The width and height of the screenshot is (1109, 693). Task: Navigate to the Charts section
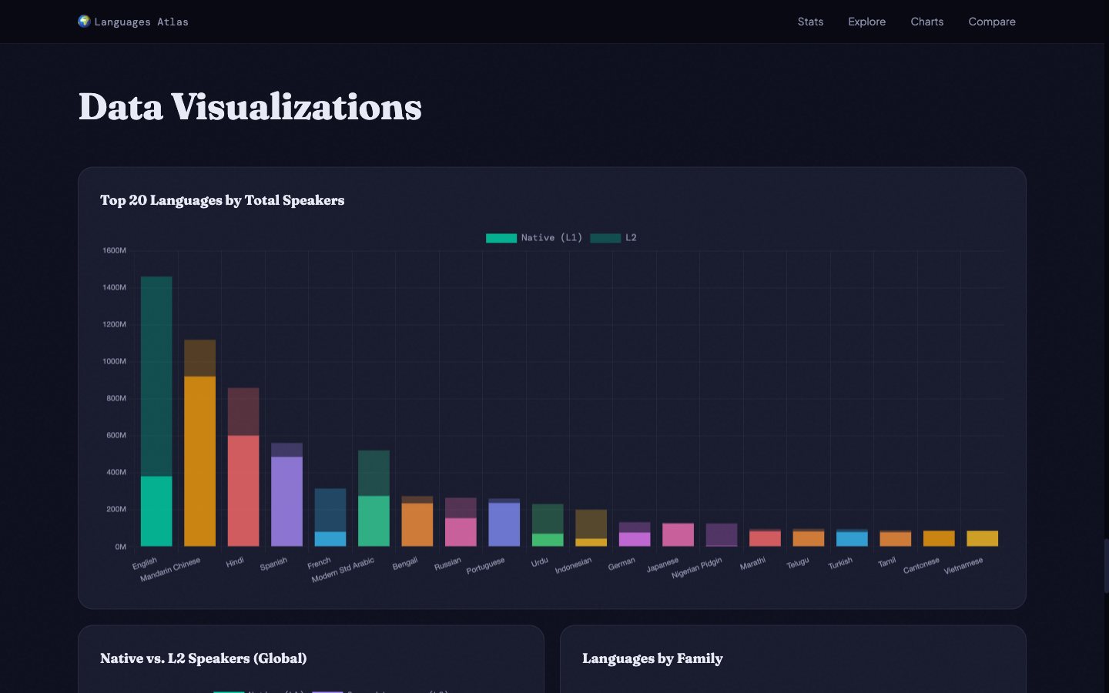(x=926, y=22)
